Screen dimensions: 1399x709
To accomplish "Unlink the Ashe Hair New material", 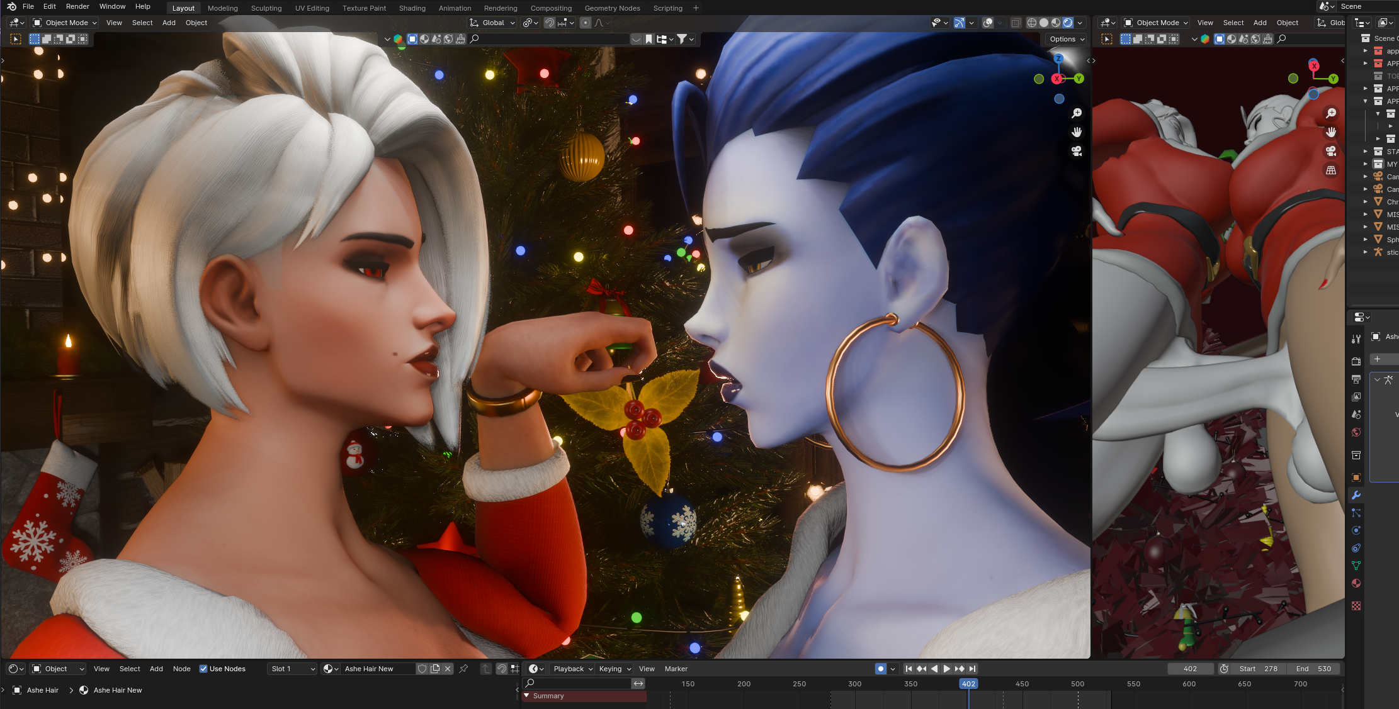I will point(448,669).
